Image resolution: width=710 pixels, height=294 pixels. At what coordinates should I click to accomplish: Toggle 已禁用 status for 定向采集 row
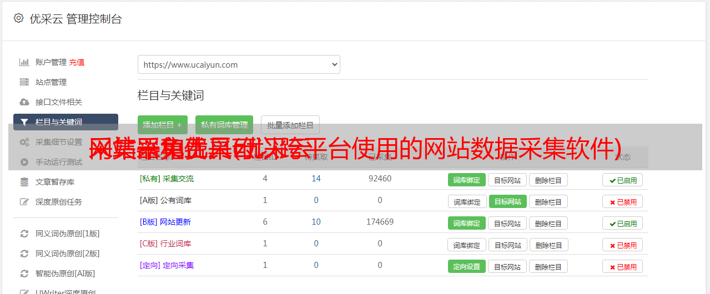tap(622, 266)
